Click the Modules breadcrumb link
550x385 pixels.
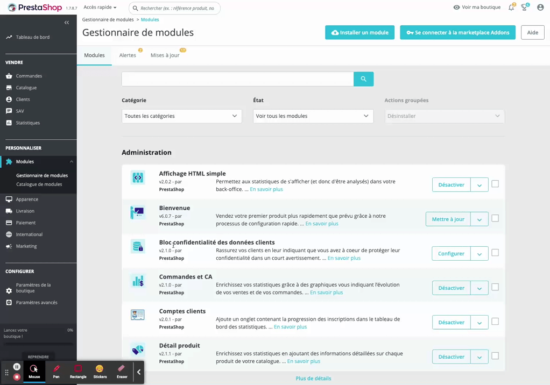[150, 19]
